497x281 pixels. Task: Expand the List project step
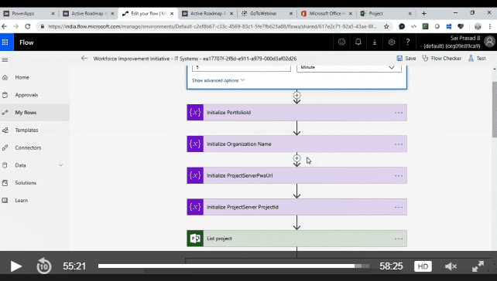pos(296,239)
